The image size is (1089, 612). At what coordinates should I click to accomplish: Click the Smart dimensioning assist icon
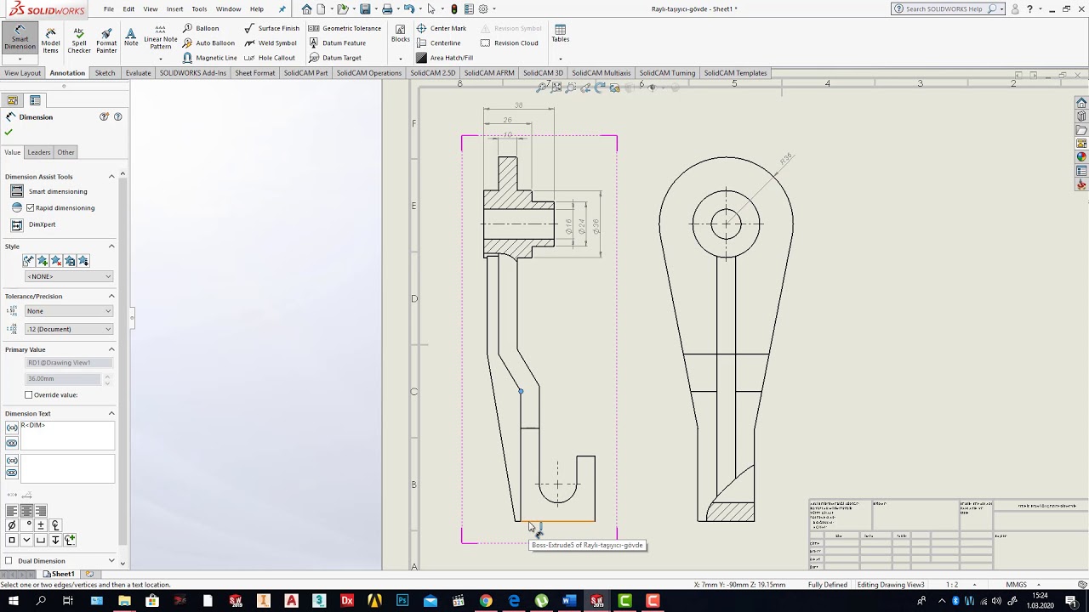click(x=16, y=191)
